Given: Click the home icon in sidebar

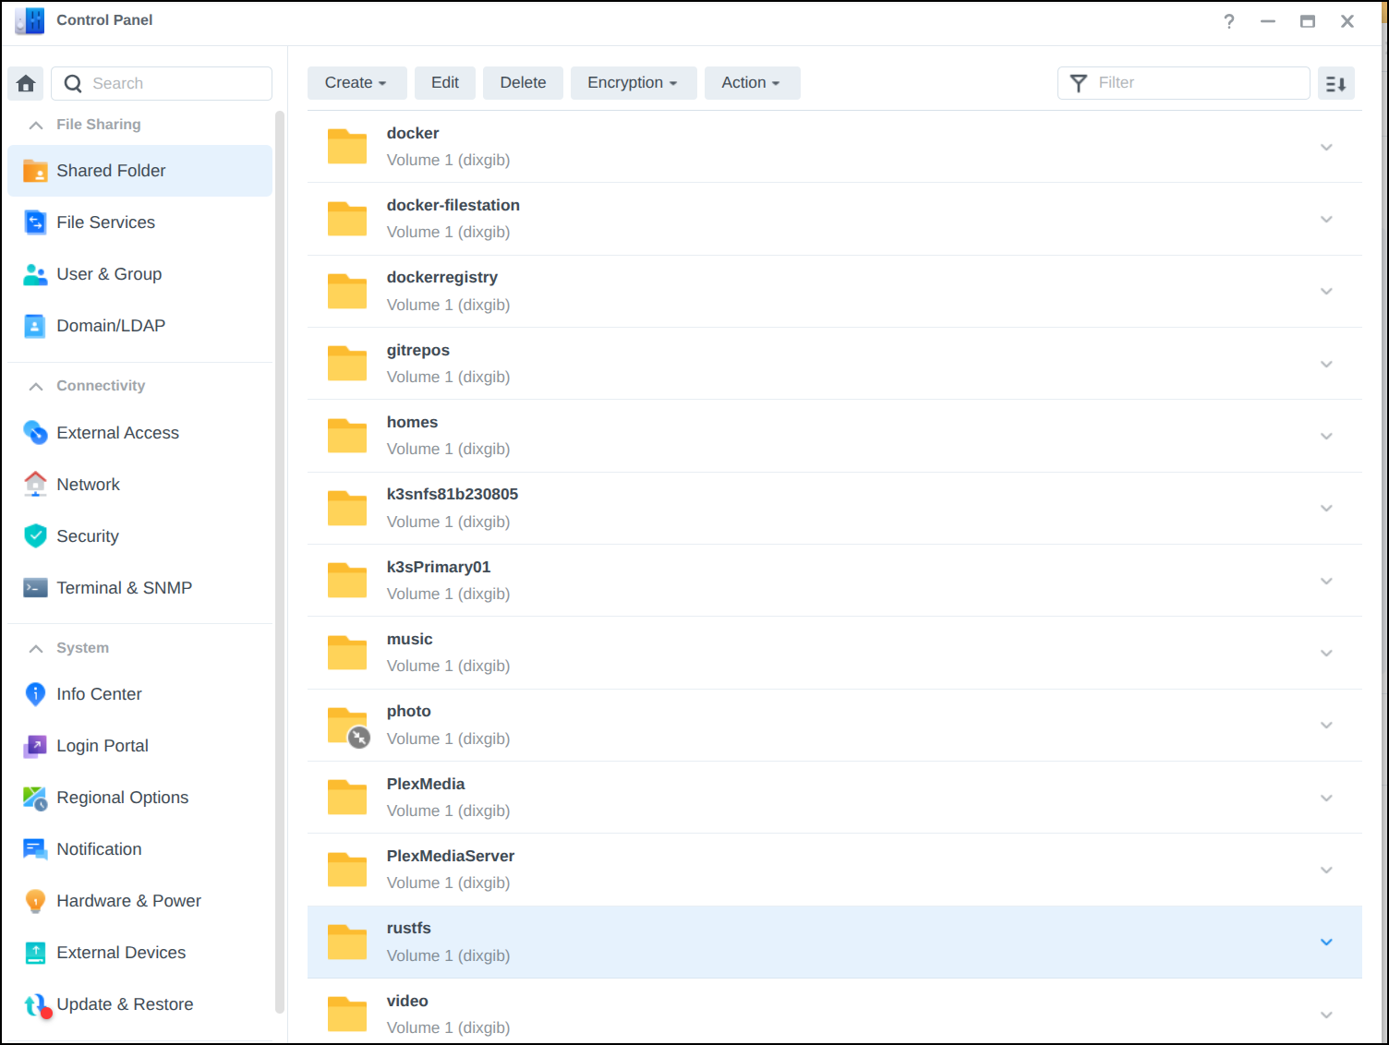Looking at the screenshot, I should point(26,83).
